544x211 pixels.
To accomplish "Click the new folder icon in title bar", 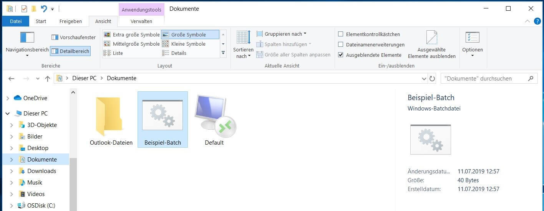I will [x=34, y=8].
